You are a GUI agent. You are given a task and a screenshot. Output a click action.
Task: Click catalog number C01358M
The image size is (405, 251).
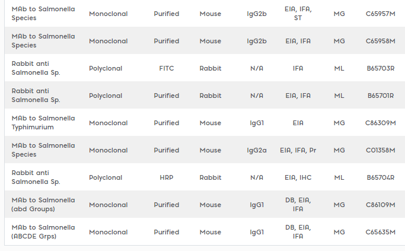click(x=380, y=150)
